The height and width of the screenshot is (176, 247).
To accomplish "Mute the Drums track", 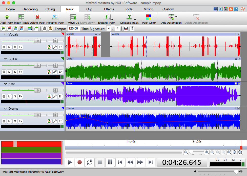I will click(x=9, y=121).
